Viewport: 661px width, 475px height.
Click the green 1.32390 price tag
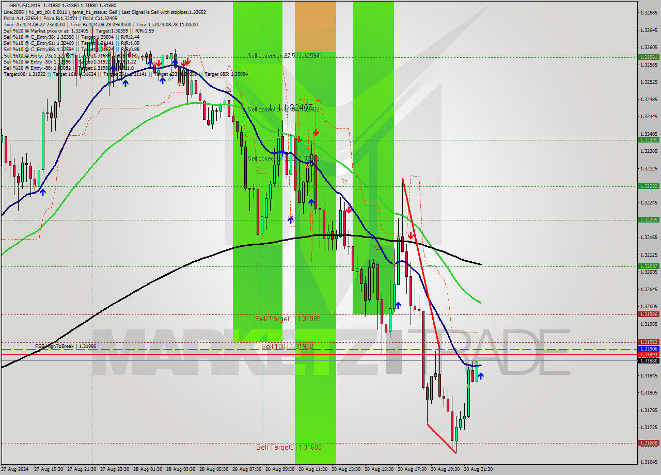click(649, 139)
